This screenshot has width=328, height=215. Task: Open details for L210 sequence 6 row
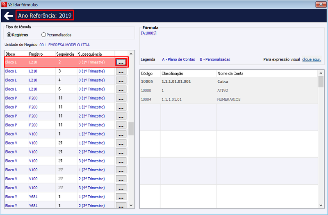[121, 89]
